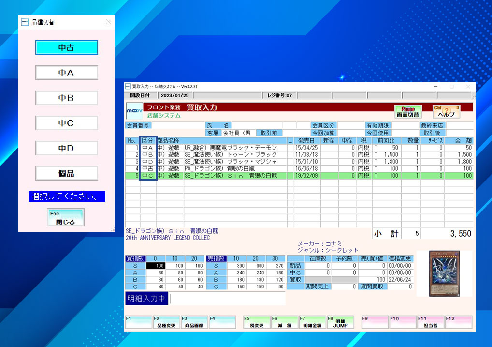Click the moov logo icon

coord(134,111)
